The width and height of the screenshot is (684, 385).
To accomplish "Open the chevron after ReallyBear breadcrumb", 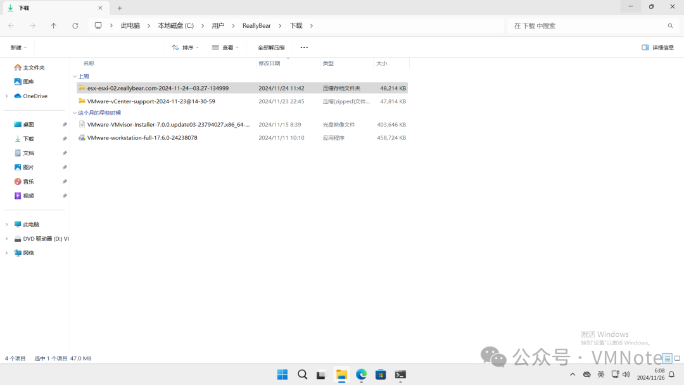I will [x=280, y=26].
